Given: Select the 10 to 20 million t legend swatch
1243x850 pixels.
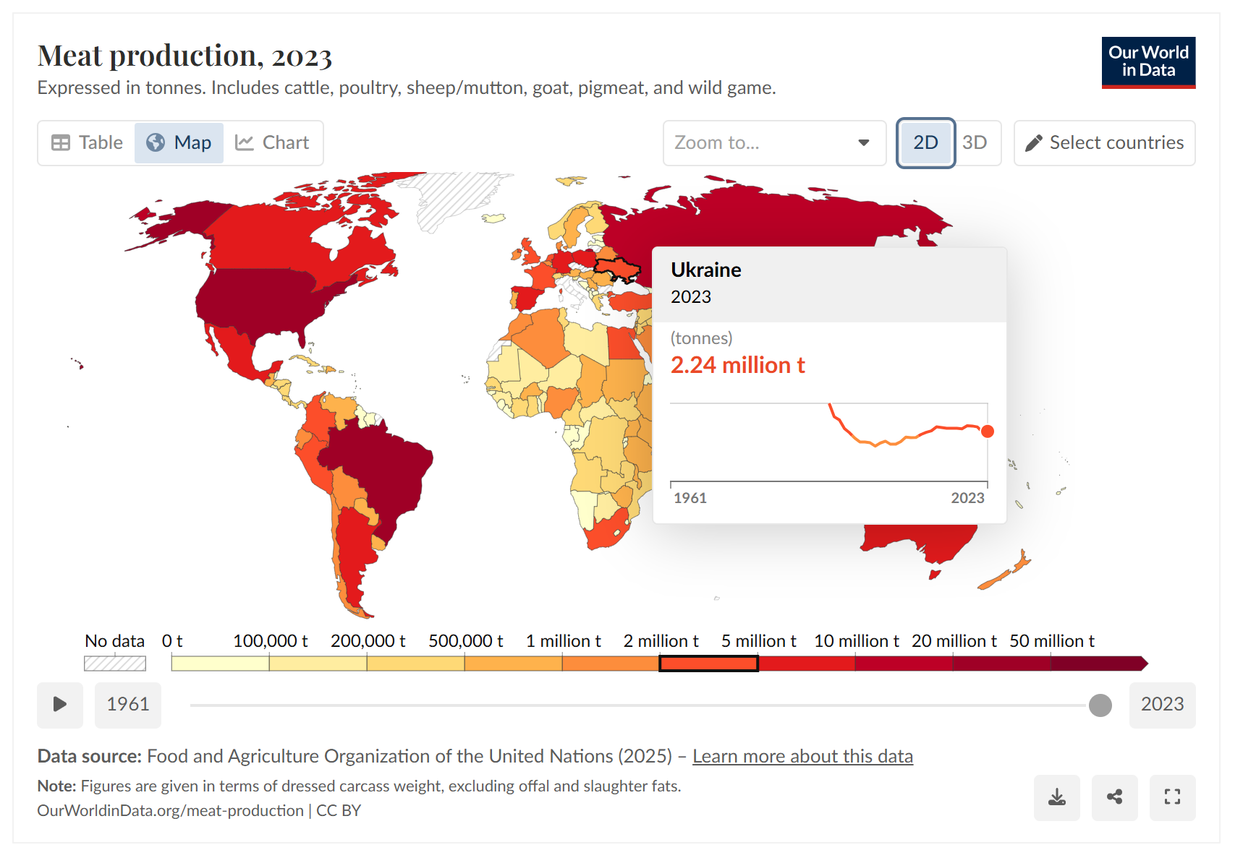Looking at the screenshot, I should pyautogui.click(x=904, y=663).
